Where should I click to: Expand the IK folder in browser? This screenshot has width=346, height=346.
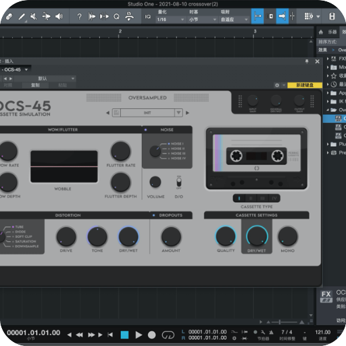click(x=328, y=101)
